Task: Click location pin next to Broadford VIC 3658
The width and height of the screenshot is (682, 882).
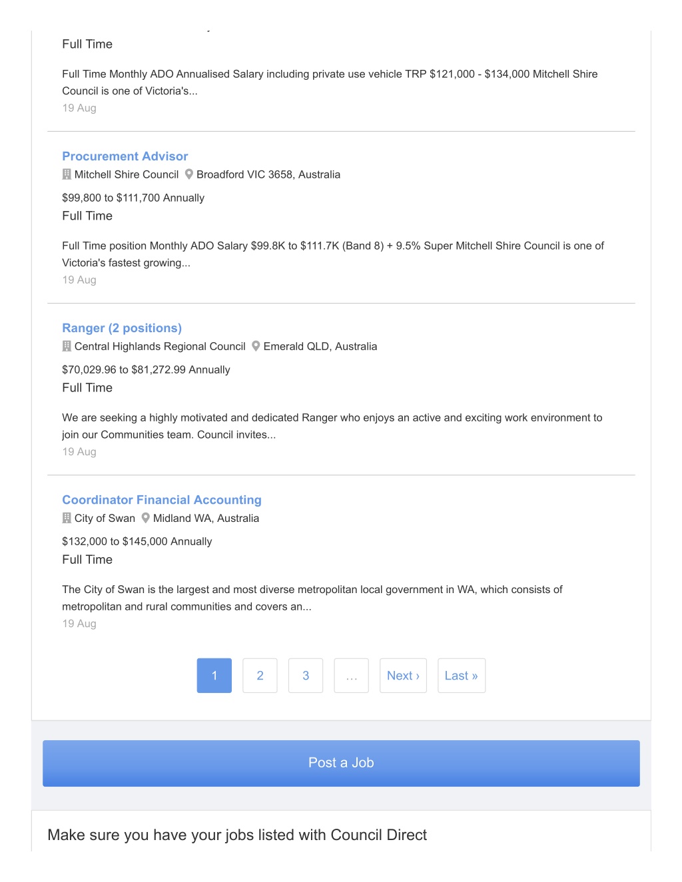Action: tap(189, 174)
